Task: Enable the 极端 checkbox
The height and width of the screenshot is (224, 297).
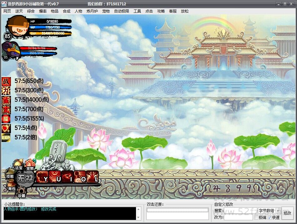Action: pos(256,217)
